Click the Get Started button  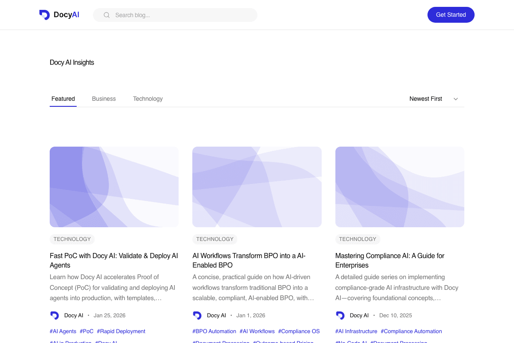tap(451, 15)
